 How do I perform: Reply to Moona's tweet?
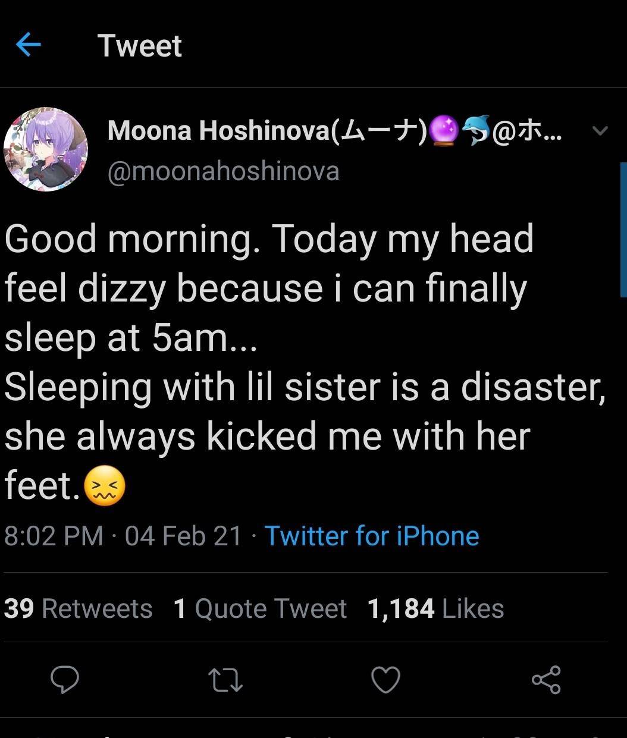pyautogui.click(x=65, y=681)
